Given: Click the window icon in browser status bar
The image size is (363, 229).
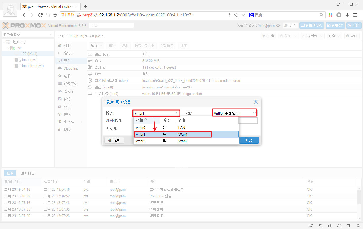Looking at the screenshot, I should click(x=349, y=226).
